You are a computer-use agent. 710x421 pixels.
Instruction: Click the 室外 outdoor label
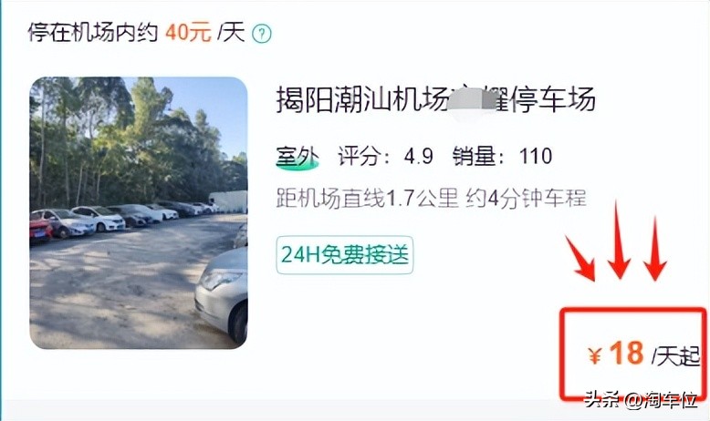tap(297, 158)
